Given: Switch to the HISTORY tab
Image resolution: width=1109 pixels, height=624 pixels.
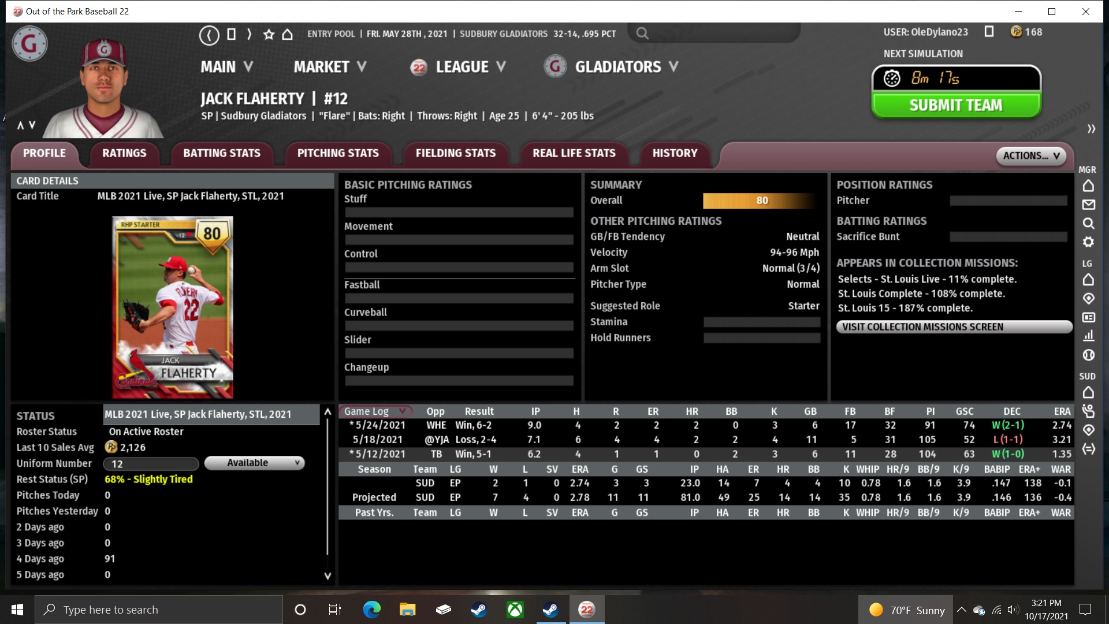Looking at the screenshot, I should 675,153.
